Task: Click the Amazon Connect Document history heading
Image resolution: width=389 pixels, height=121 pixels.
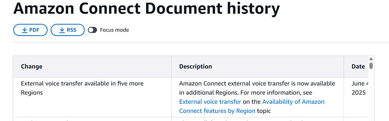Action: [146, 9]
